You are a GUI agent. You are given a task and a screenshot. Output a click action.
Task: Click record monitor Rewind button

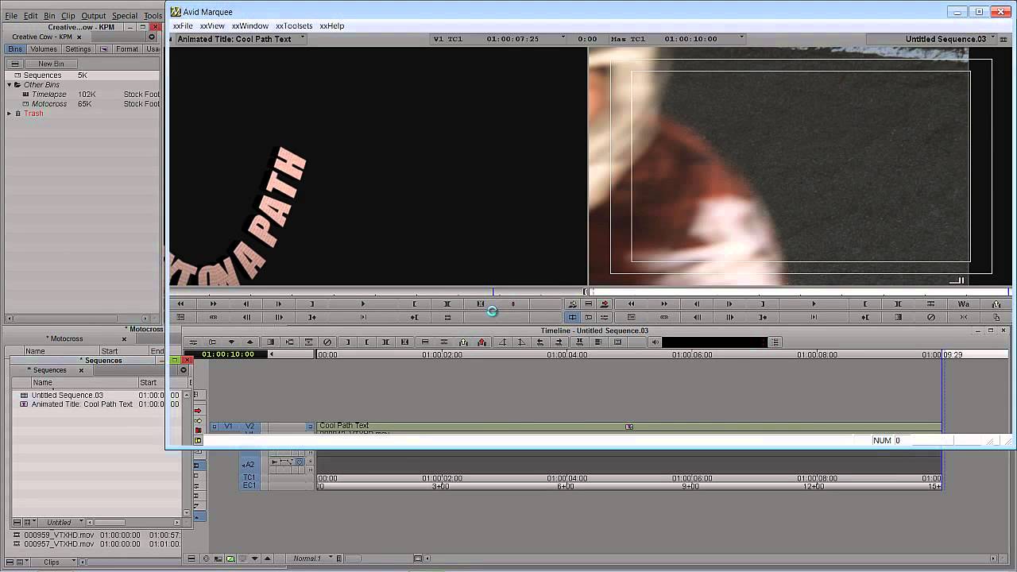(x=631, y=303)
